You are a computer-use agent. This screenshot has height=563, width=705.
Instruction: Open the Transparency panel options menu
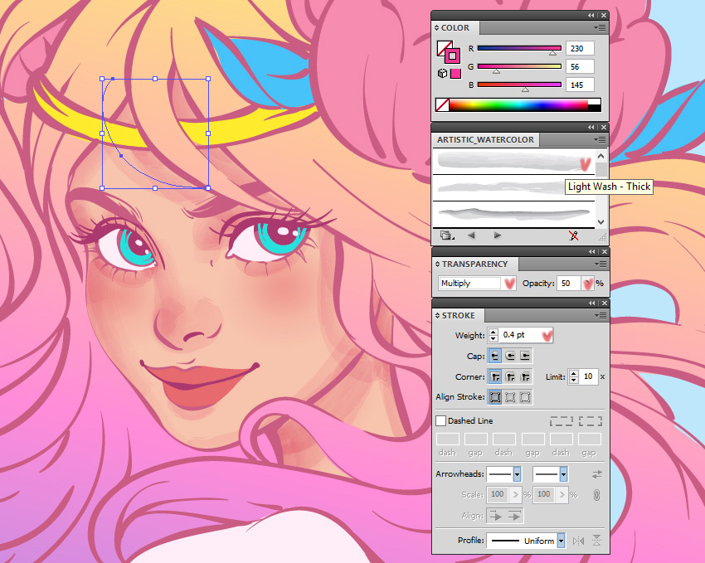pos(600,265)
